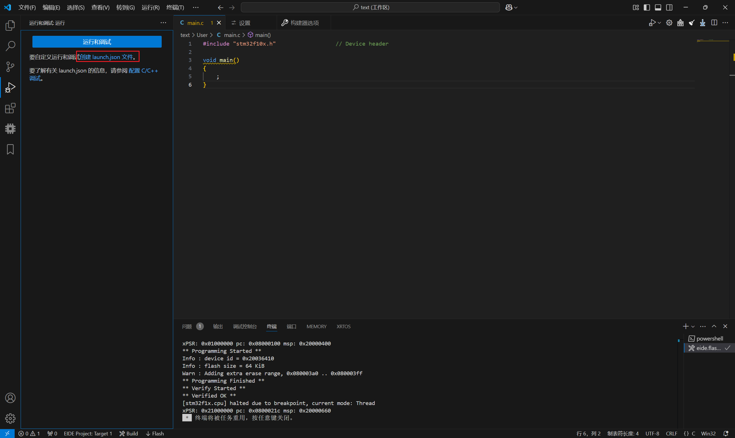This screenshot has width=735, height=438.
Task: Click the broom clean icon in editor toolbar
Action: point(692,23)
